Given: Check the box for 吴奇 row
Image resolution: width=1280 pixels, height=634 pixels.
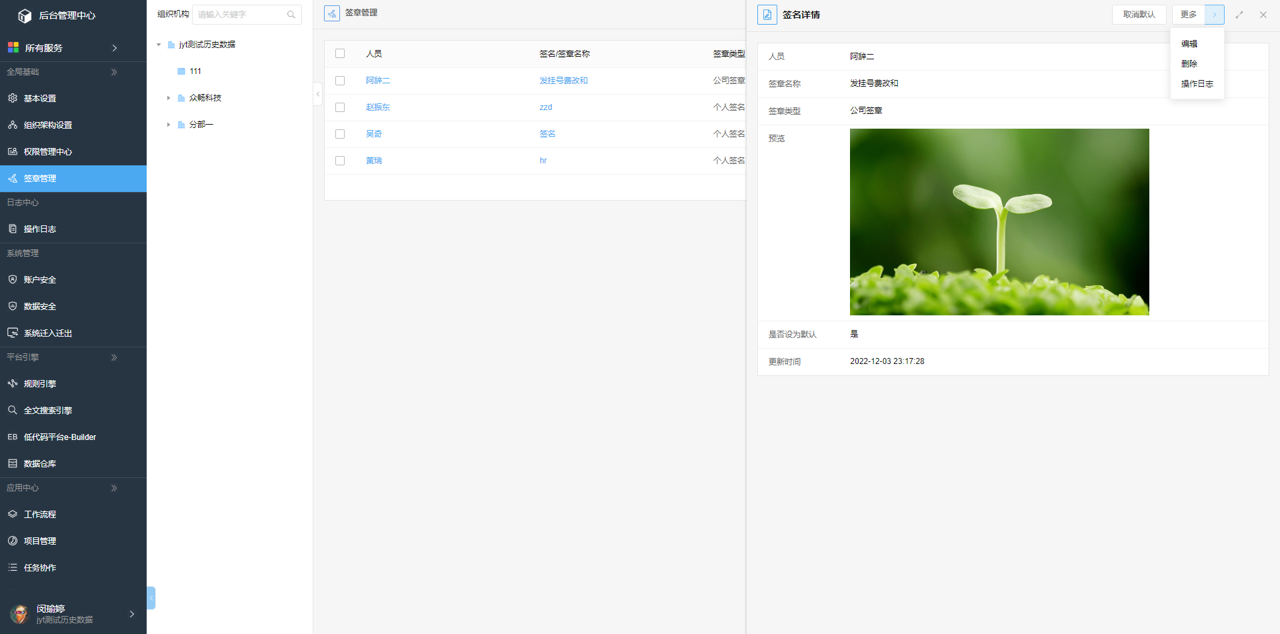Looking at the screenshot, I should 340,134.
